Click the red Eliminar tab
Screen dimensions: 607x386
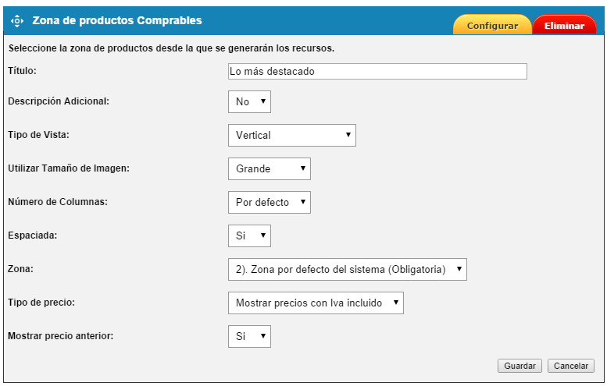click(x=564, y=25)
